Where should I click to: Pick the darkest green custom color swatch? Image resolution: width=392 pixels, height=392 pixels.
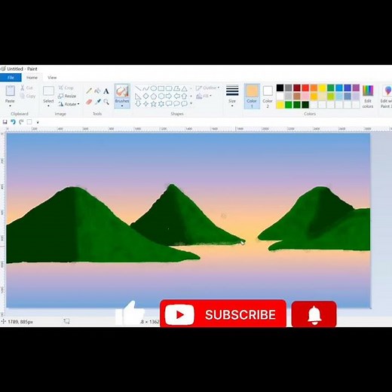pyautogui.click(x=305, y=105)
